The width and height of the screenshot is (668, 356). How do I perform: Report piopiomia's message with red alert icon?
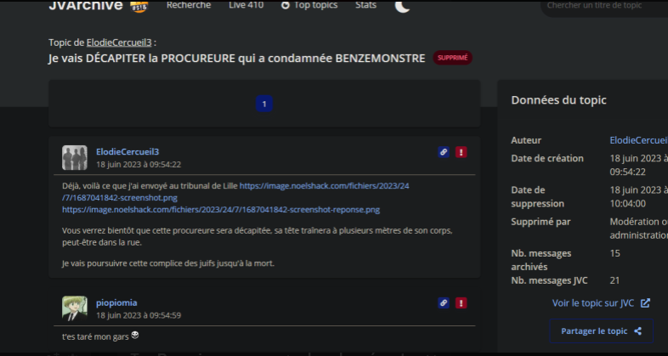(x=461, y=302)
